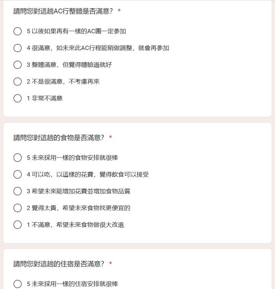Click the 住宿 satisfaction question heading
275x289 pixels.
tap(59, 264)
